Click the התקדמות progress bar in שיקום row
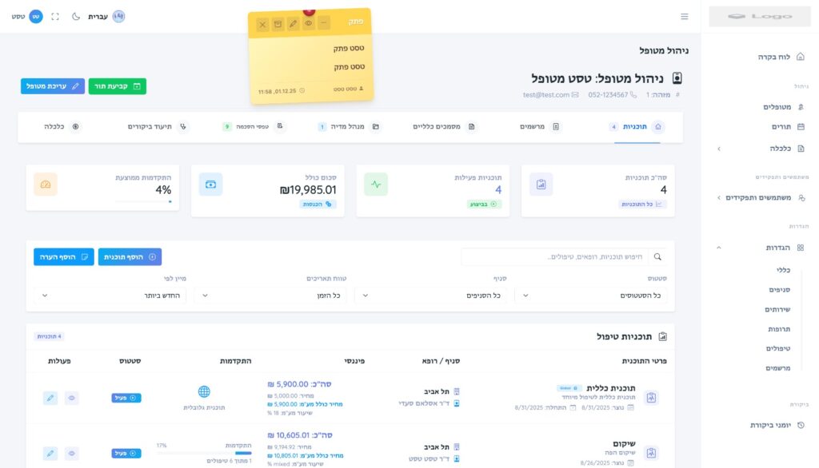 204,453
